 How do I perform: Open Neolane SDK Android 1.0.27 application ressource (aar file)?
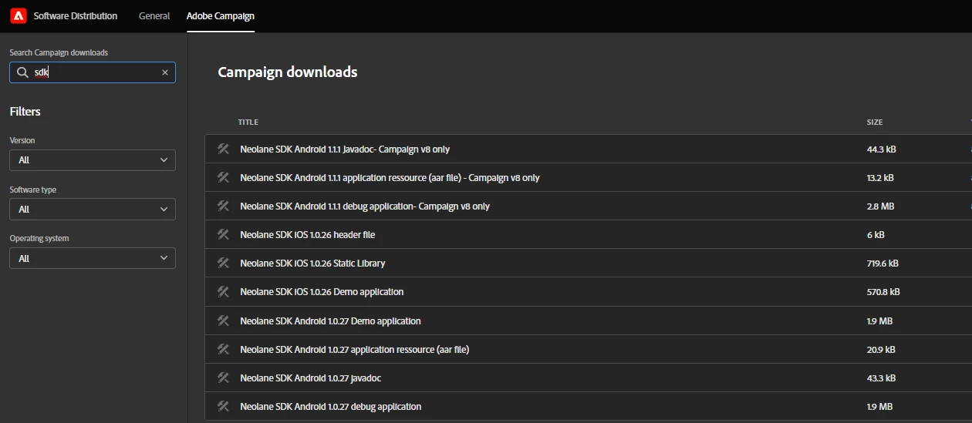(355, 349)
